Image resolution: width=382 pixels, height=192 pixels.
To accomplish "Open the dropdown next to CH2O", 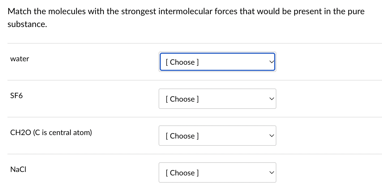I will click(217, 136).
